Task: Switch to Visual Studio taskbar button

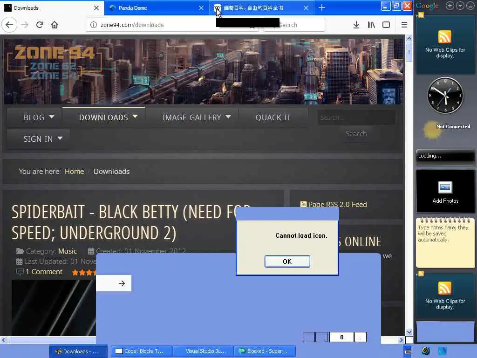Action: pos(203,351)
